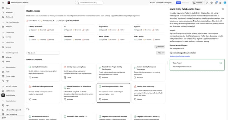Select the Destinations summary card
Screen dimensions: 228x120
[78, 38]
